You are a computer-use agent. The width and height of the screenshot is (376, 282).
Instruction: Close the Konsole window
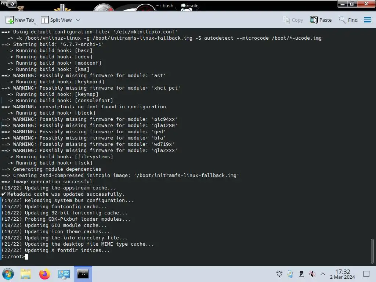(x=366, y=4)
